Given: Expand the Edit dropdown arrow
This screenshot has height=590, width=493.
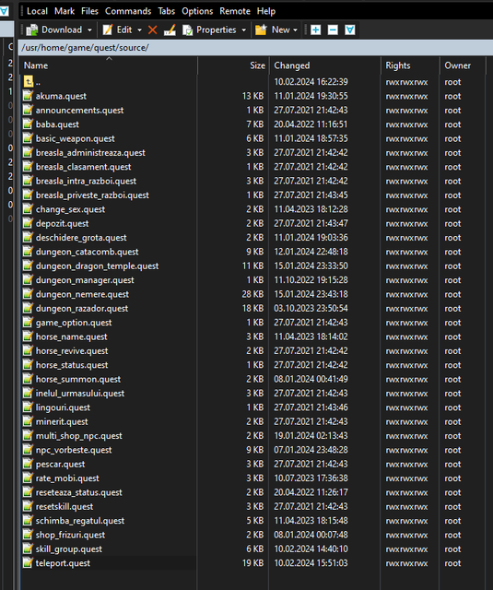Looking at the screenshot, I should (139, 30).
